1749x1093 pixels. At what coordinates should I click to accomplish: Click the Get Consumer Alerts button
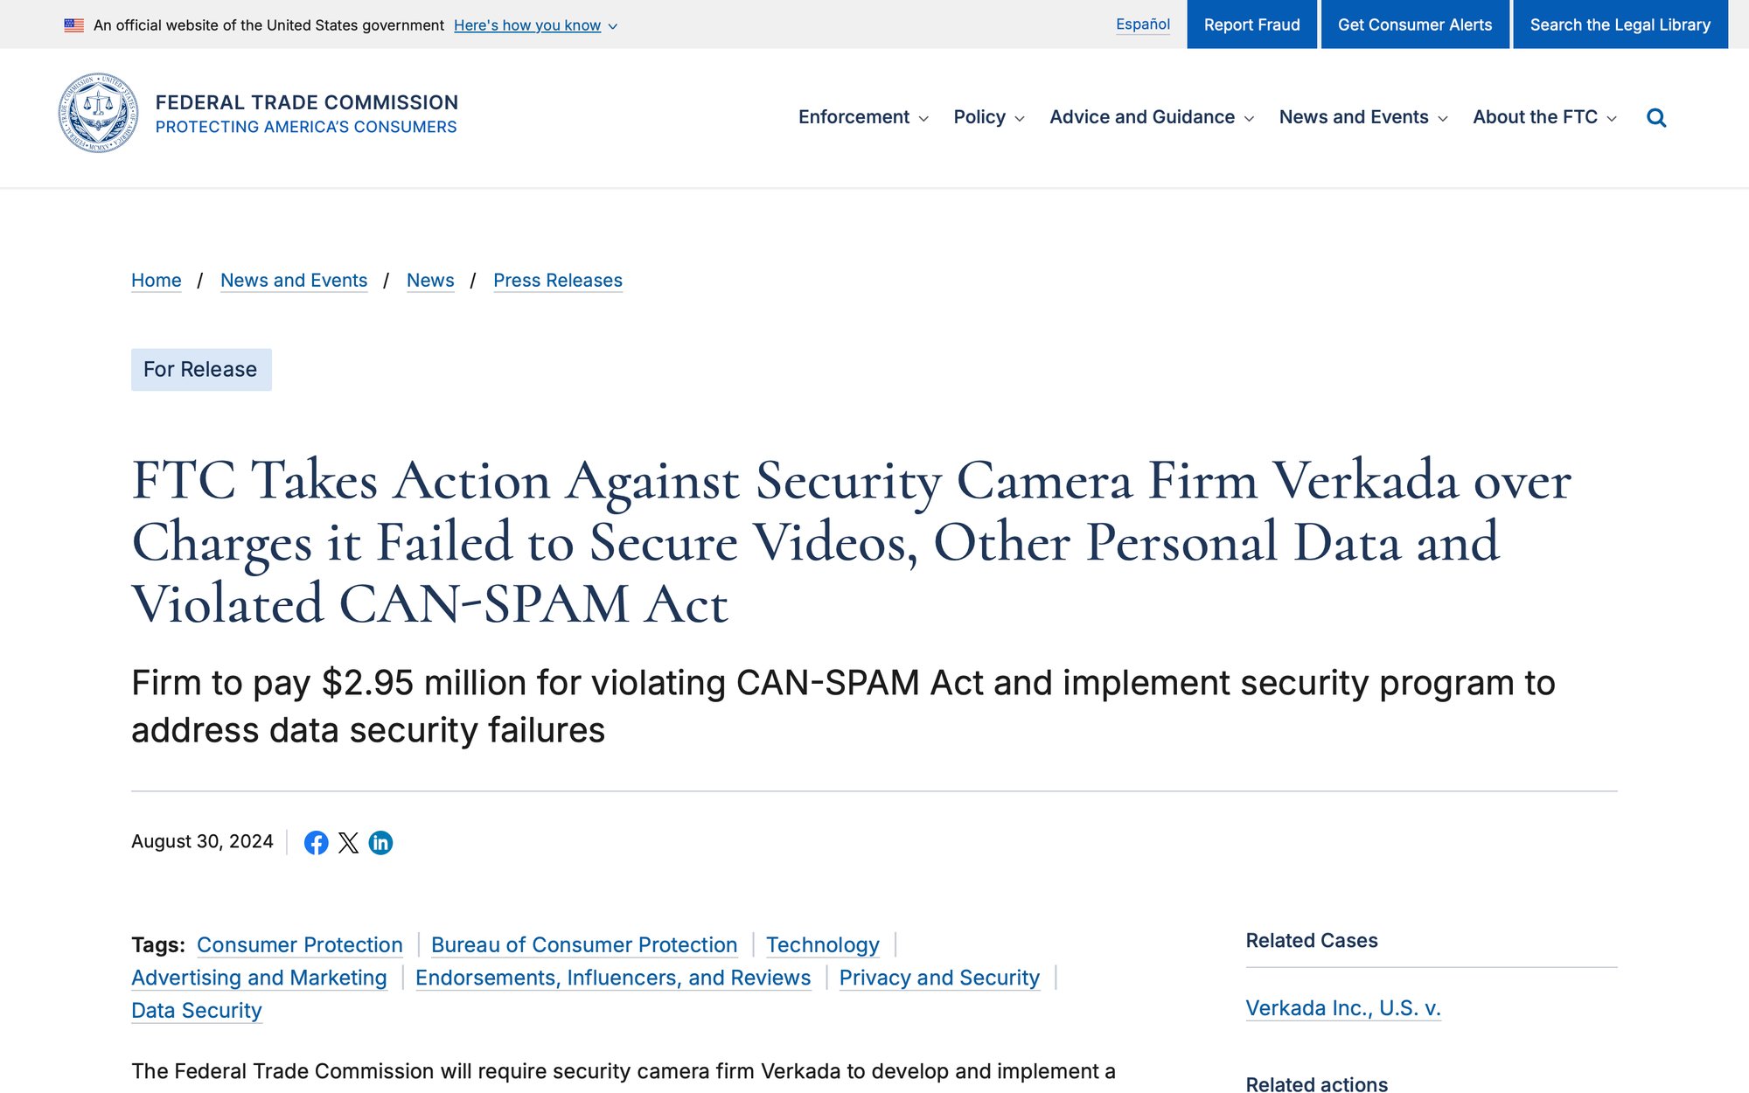(x=1415, y=24)
